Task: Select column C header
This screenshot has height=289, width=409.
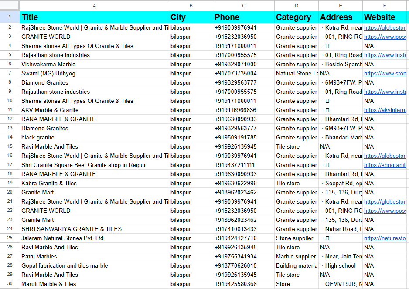Action: pyautogui.click(x=244, y=6)
